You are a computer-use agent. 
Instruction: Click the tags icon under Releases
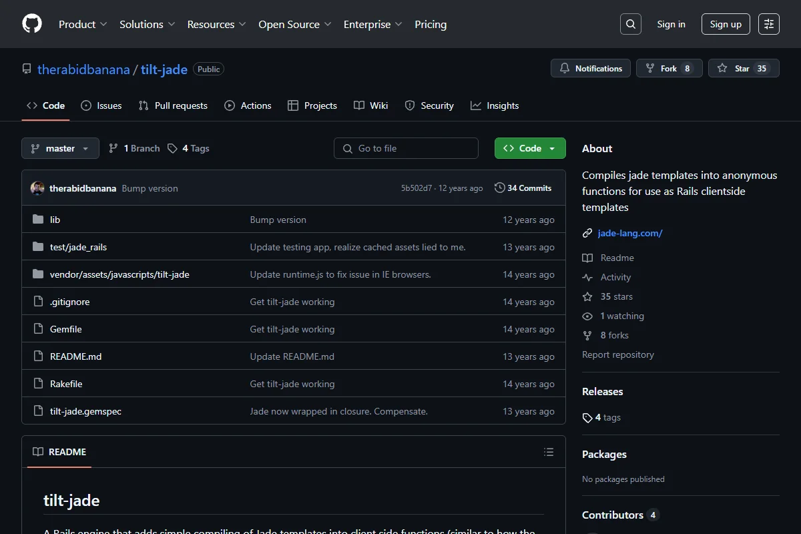pyautogui.click(x=587, y=418)
